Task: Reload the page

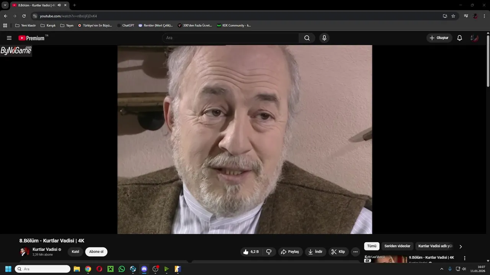Action: click(x=24, y=16)
